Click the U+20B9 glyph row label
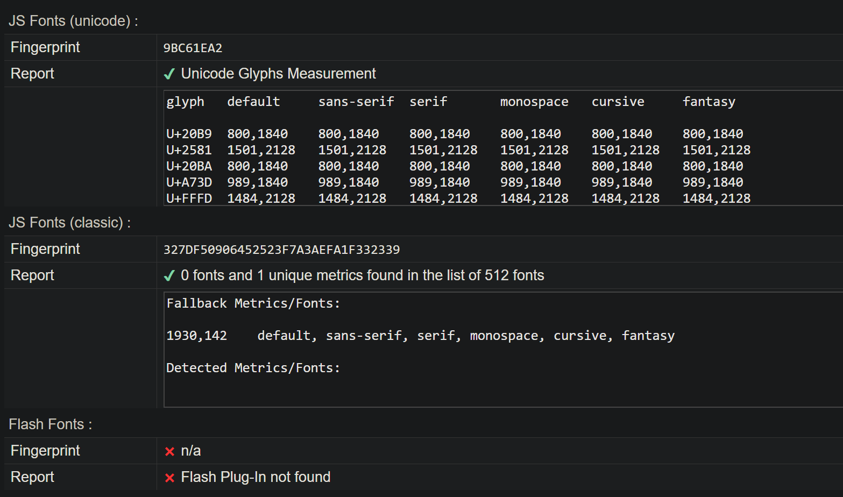The height and width of the screenshot is (497, 843). point(189,134)
